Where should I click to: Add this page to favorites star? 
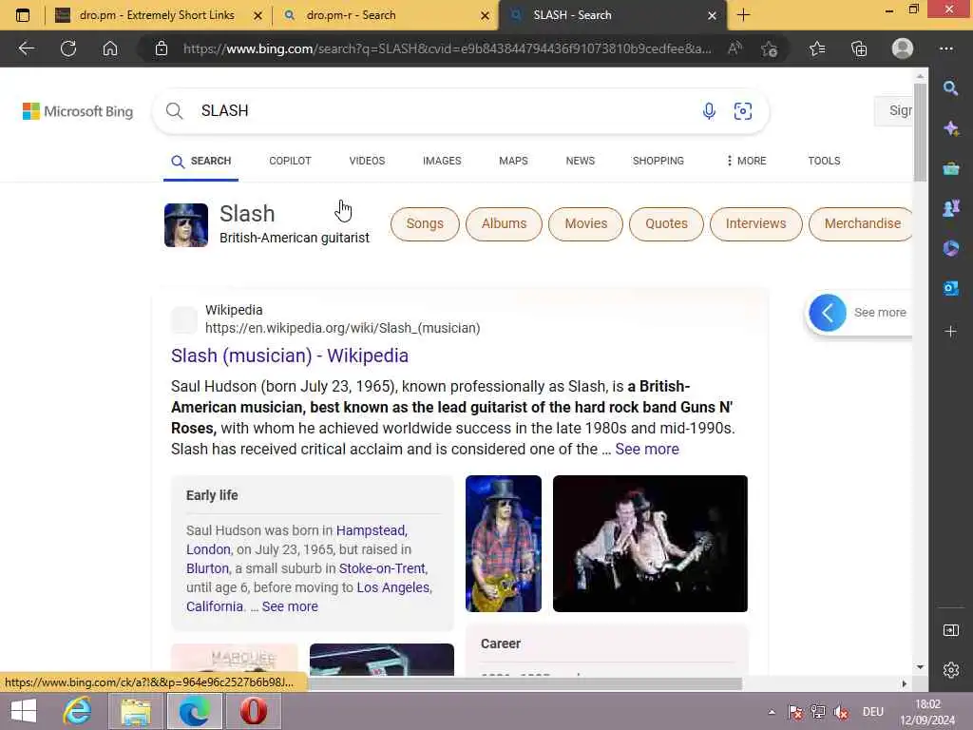(x=770, y=48)
